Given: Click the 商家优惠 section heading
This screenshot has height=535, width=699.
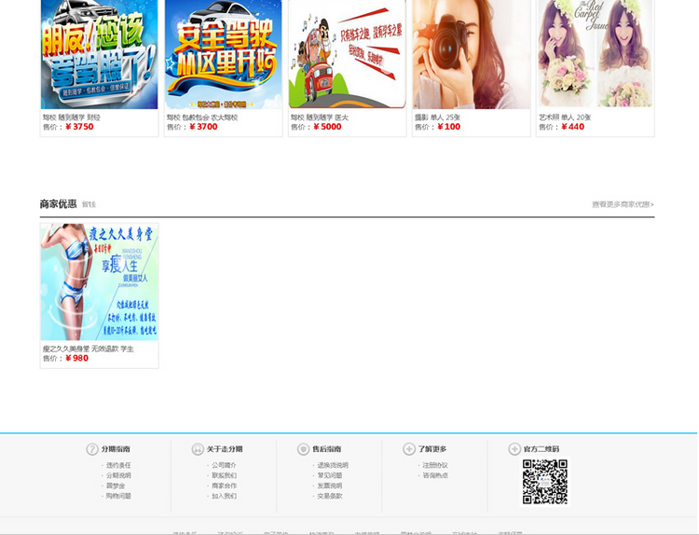Looking at the screenshot, I should 58,204.
